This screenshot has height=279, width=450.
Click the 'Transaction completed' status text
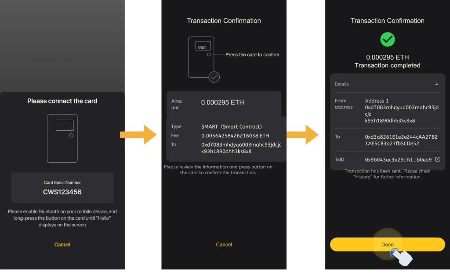[388, 65]
